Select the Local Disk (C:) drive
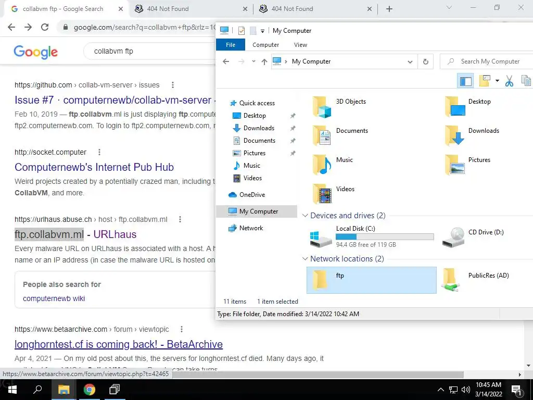 click(x=372, y=237)
